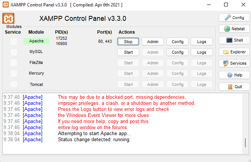Open Apache Admin page
Image resolution: width=251 pixels, height=162 pixels.
(153, 42)
